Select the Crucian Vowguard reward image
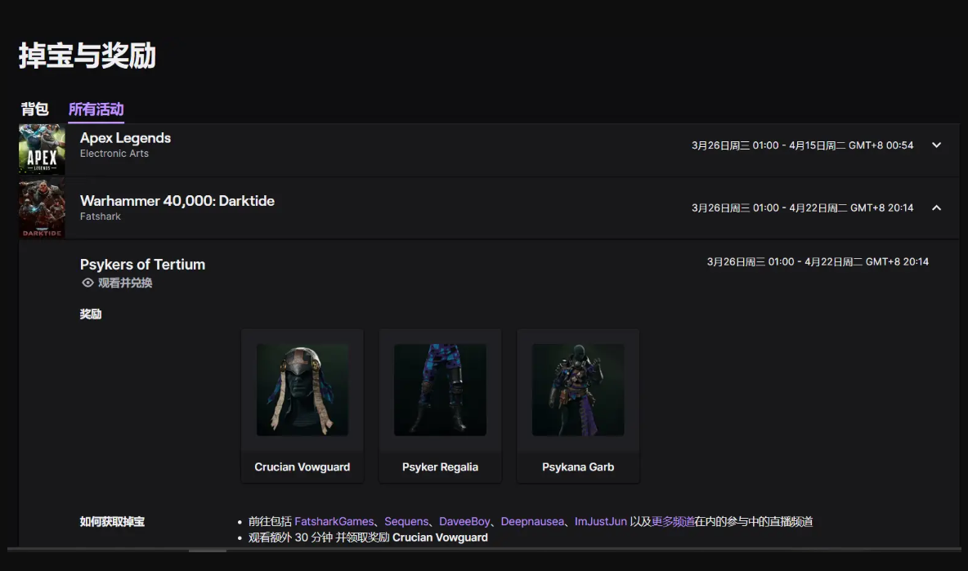Viewport: 968px width, 571px height. pos(302,390)
